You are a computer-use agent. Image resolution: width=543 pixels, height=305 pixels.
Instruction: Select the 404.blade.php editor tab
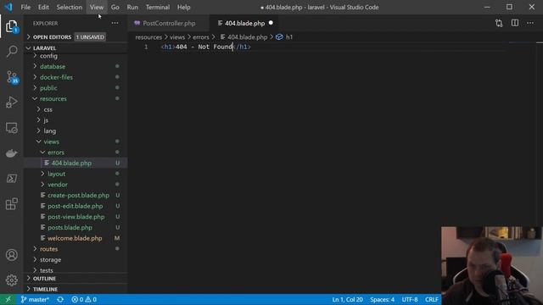(x=244, y=23)
